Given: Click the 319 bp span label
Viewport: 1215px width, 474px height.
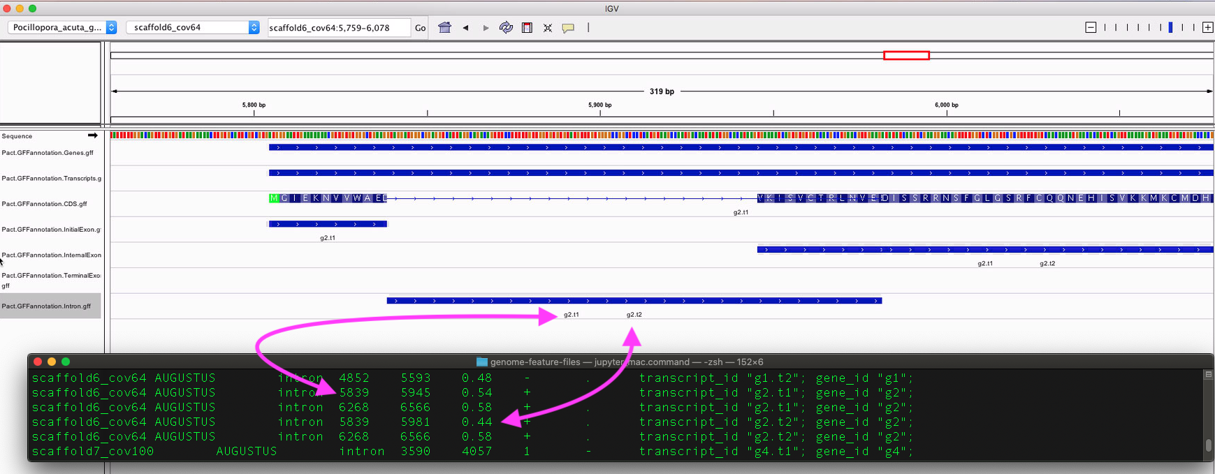Looking at the screenshot, I should point(662,91).
